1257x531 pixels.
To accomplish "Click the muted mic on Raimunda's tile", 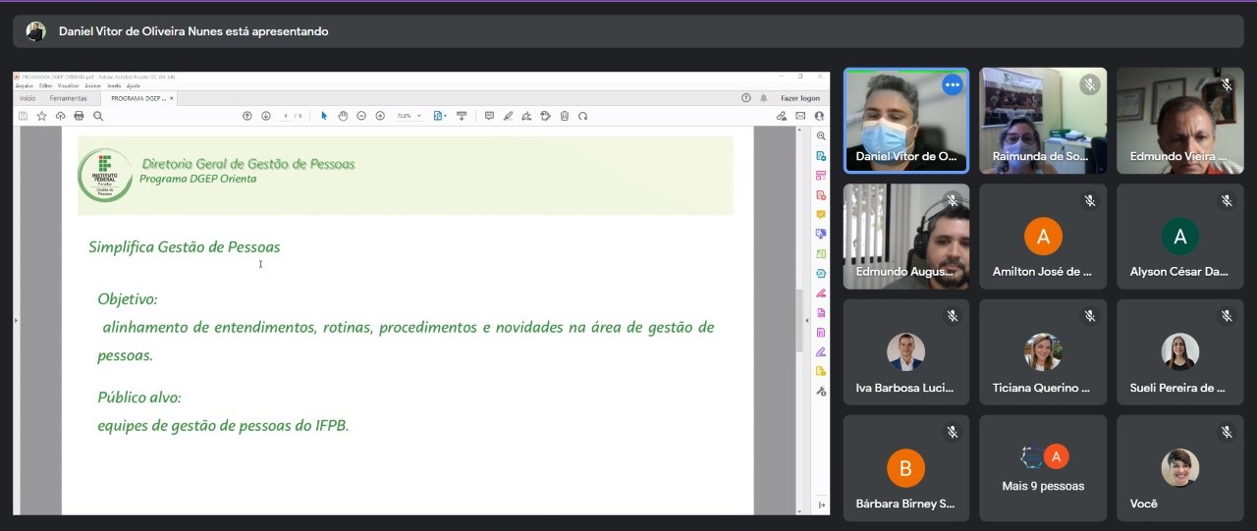I will tap(1089, 85).
